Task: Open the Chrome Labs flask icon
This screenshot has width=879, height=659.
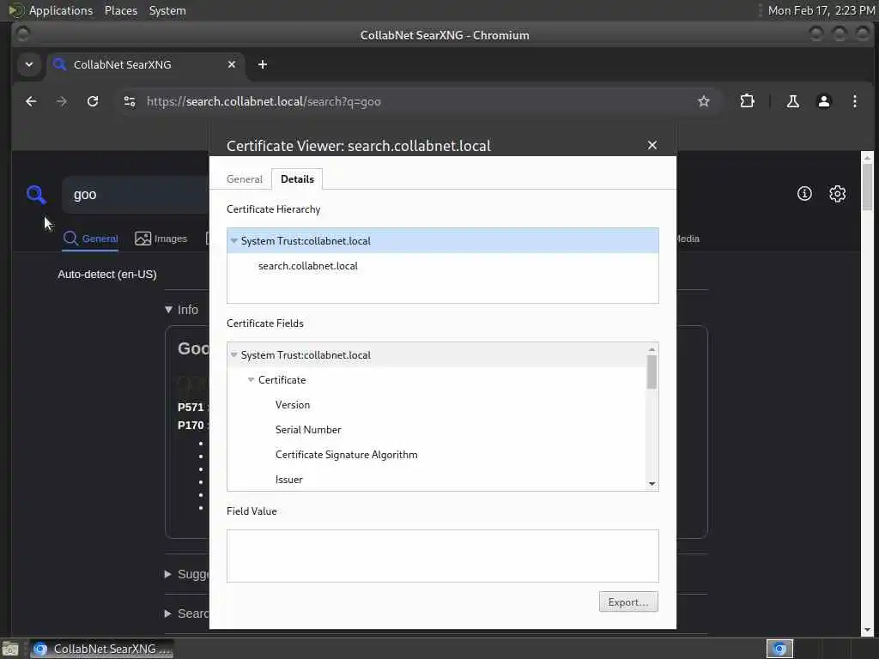Action: tap(792, 101)
